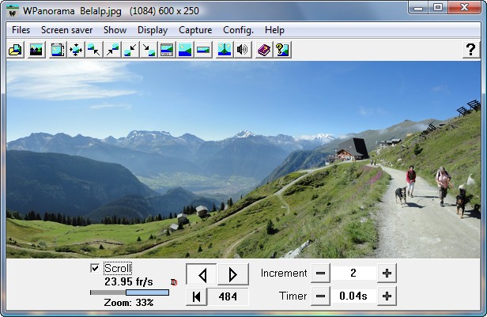The height and width of the screenshot is (317, 487).
Task: Click the scroll right arrow button
Action: [232, 274]
